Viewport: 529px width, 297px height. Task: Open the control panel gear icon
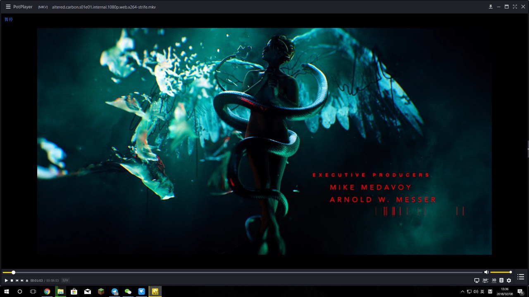coord(509,280)
